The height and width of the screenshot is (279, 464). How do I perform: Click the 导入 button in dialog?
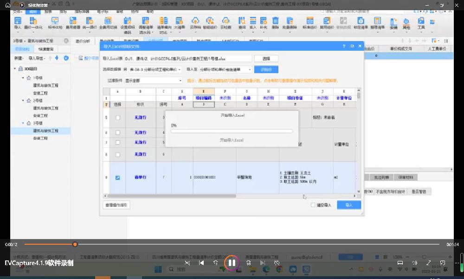point(349,205)
